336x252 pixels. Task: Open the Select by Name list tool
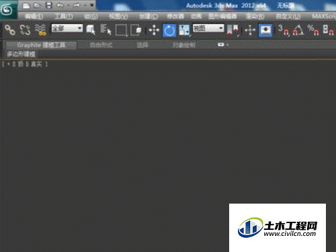(106, 30)
